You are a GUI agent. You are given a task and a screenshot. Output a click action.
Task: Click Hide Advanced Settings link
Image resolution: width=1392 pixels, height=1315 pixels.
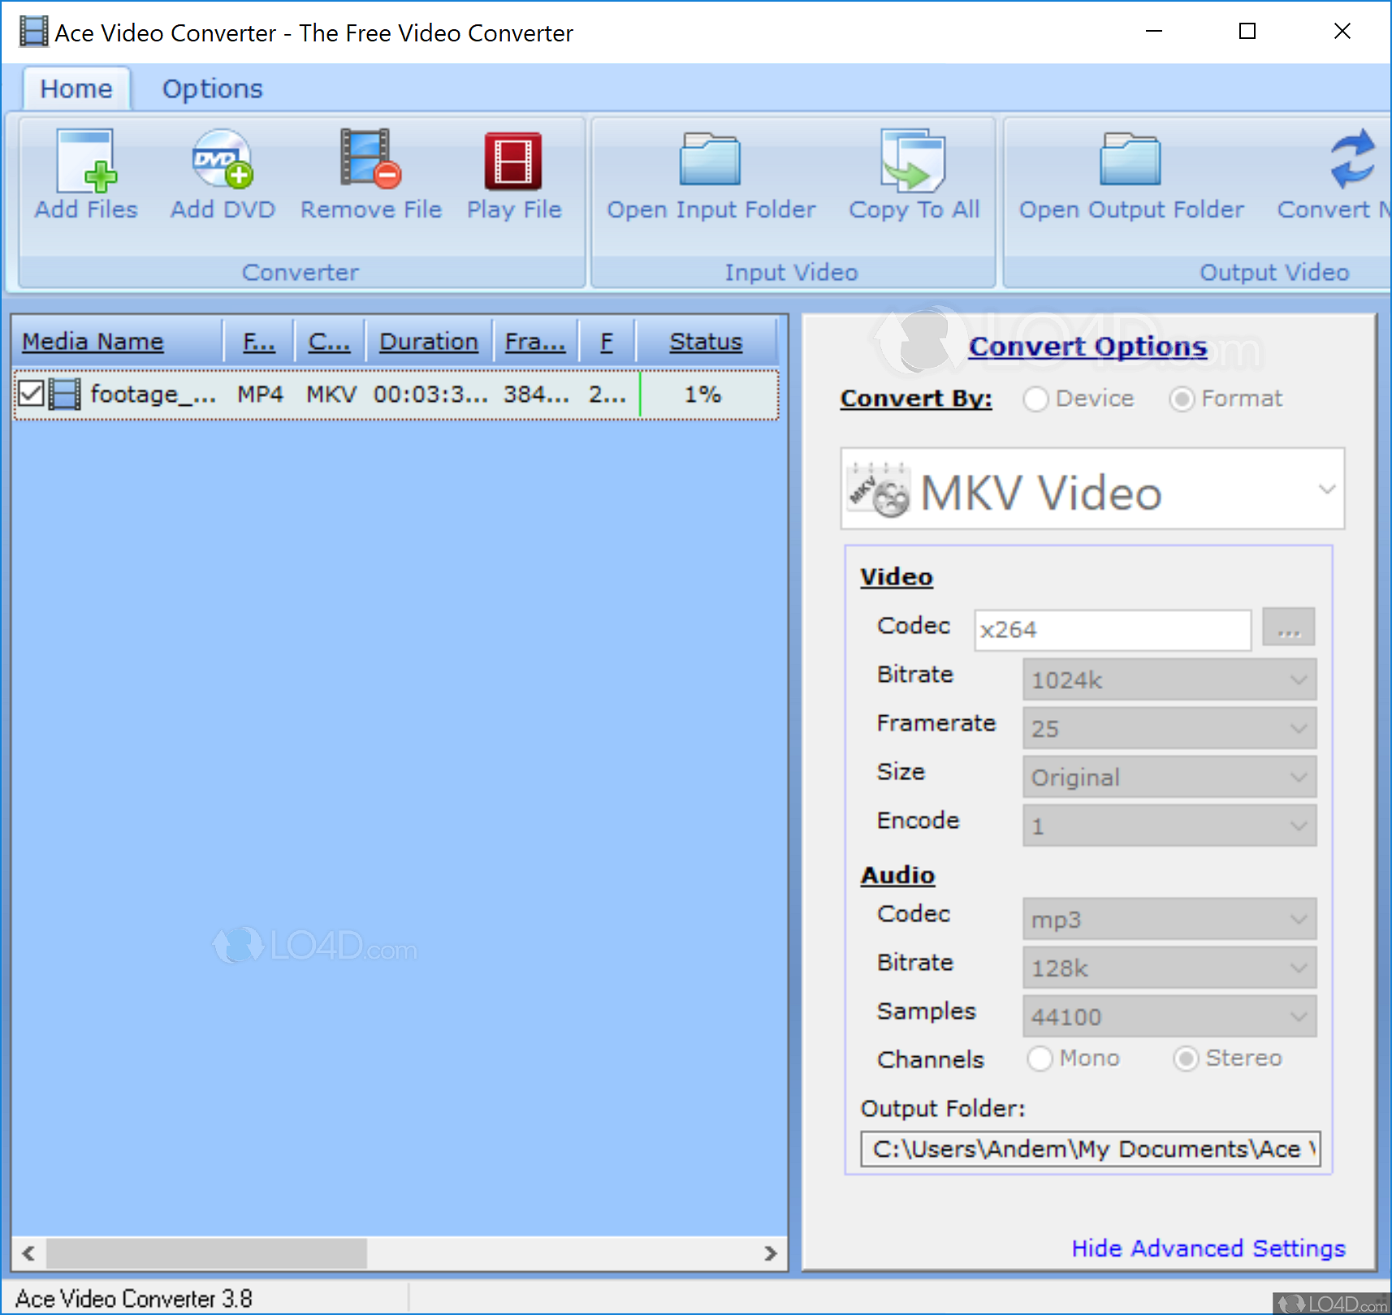tap(1208, 1248)
